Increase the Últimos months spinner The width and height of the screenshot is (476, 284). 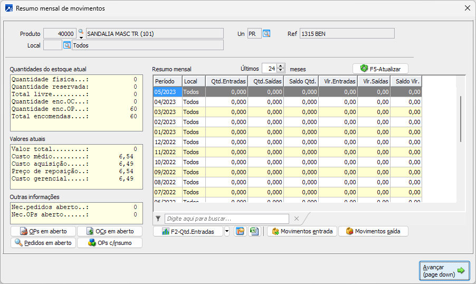[281, 66]
